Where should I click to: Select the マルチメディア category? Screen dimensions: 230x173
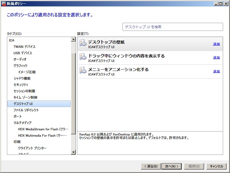tap(22, 123)
